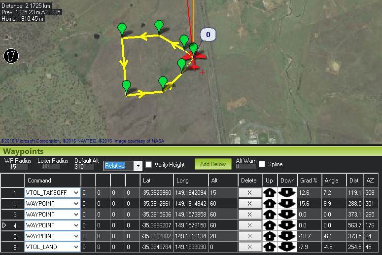The width and height of the screenshot is (382, 255).
Task: Toggle the Spline checkbox
Action: 262,164
